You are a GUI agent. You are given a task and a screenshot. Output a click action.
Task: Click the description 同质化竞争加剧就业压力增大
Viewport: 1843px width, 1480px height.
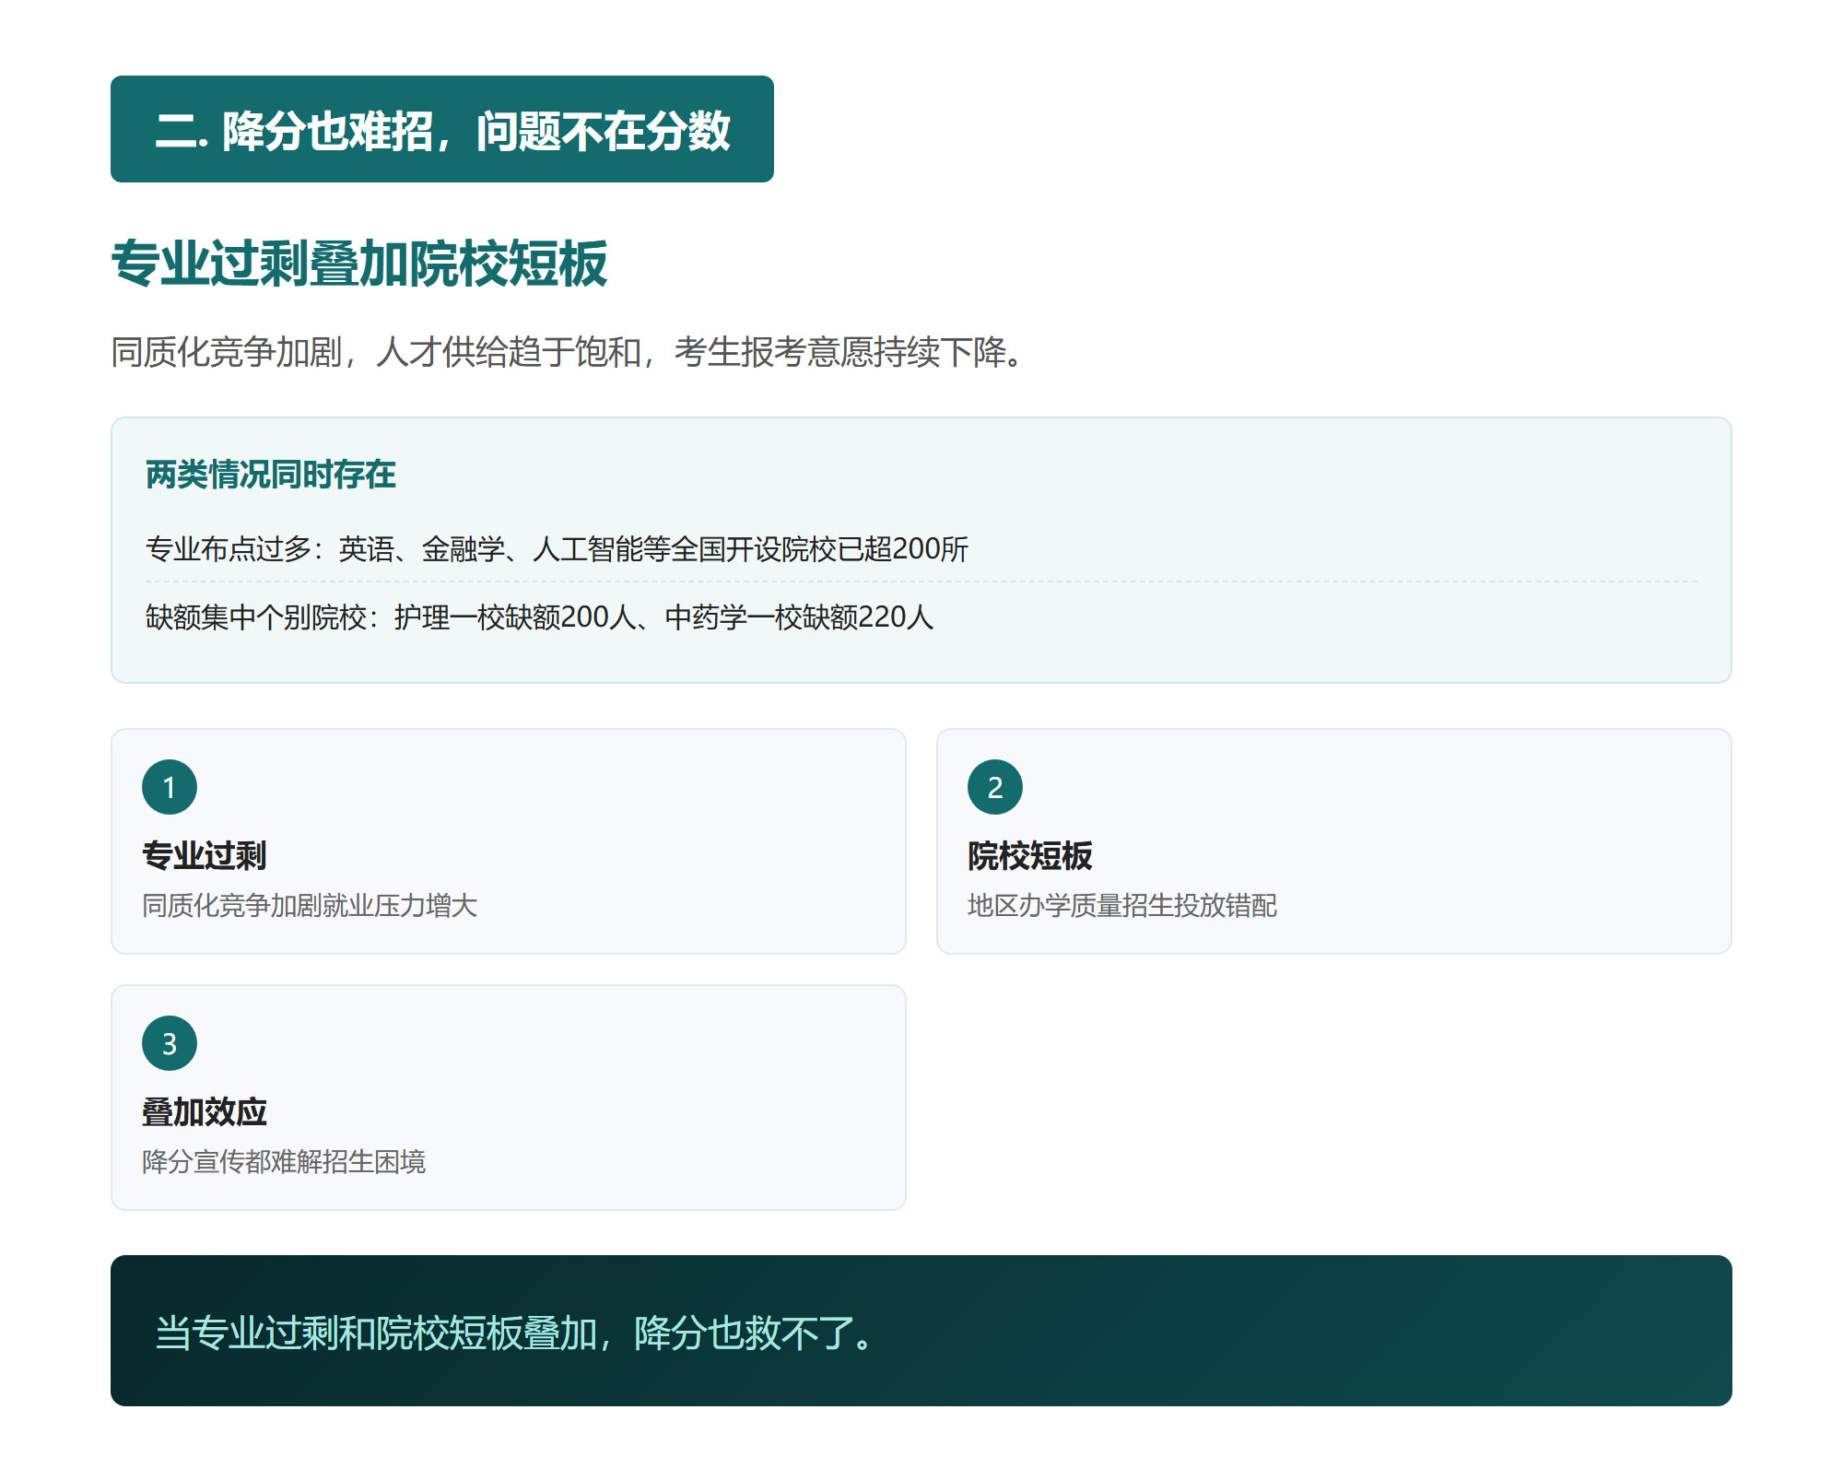point(310,906)
